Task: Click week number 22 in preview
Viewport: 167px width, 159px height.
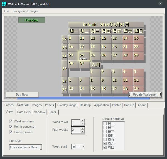Action: pyautogui.click(x=64, y=68)
